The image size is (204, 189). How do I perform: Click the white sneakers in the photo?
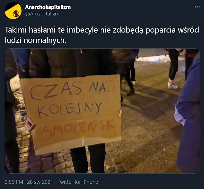pos(173,86)
